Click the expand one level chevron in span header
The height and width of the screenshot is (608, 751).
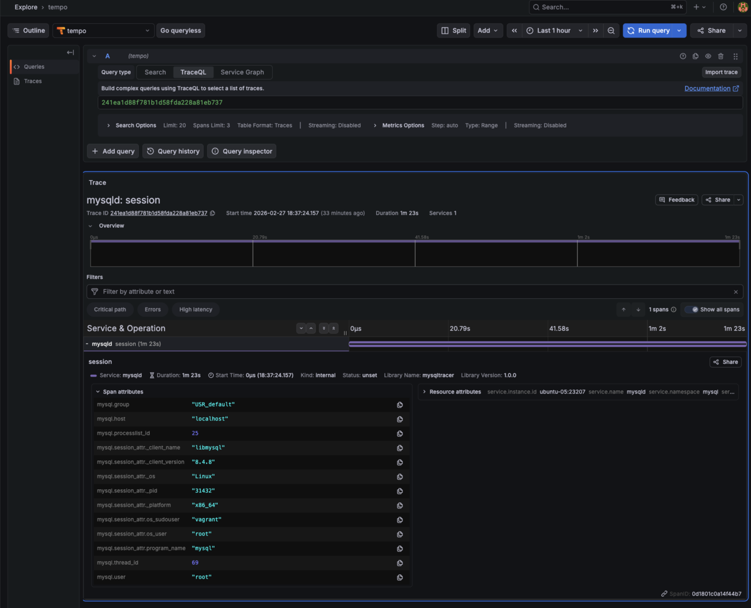click(x=301, y=328)
